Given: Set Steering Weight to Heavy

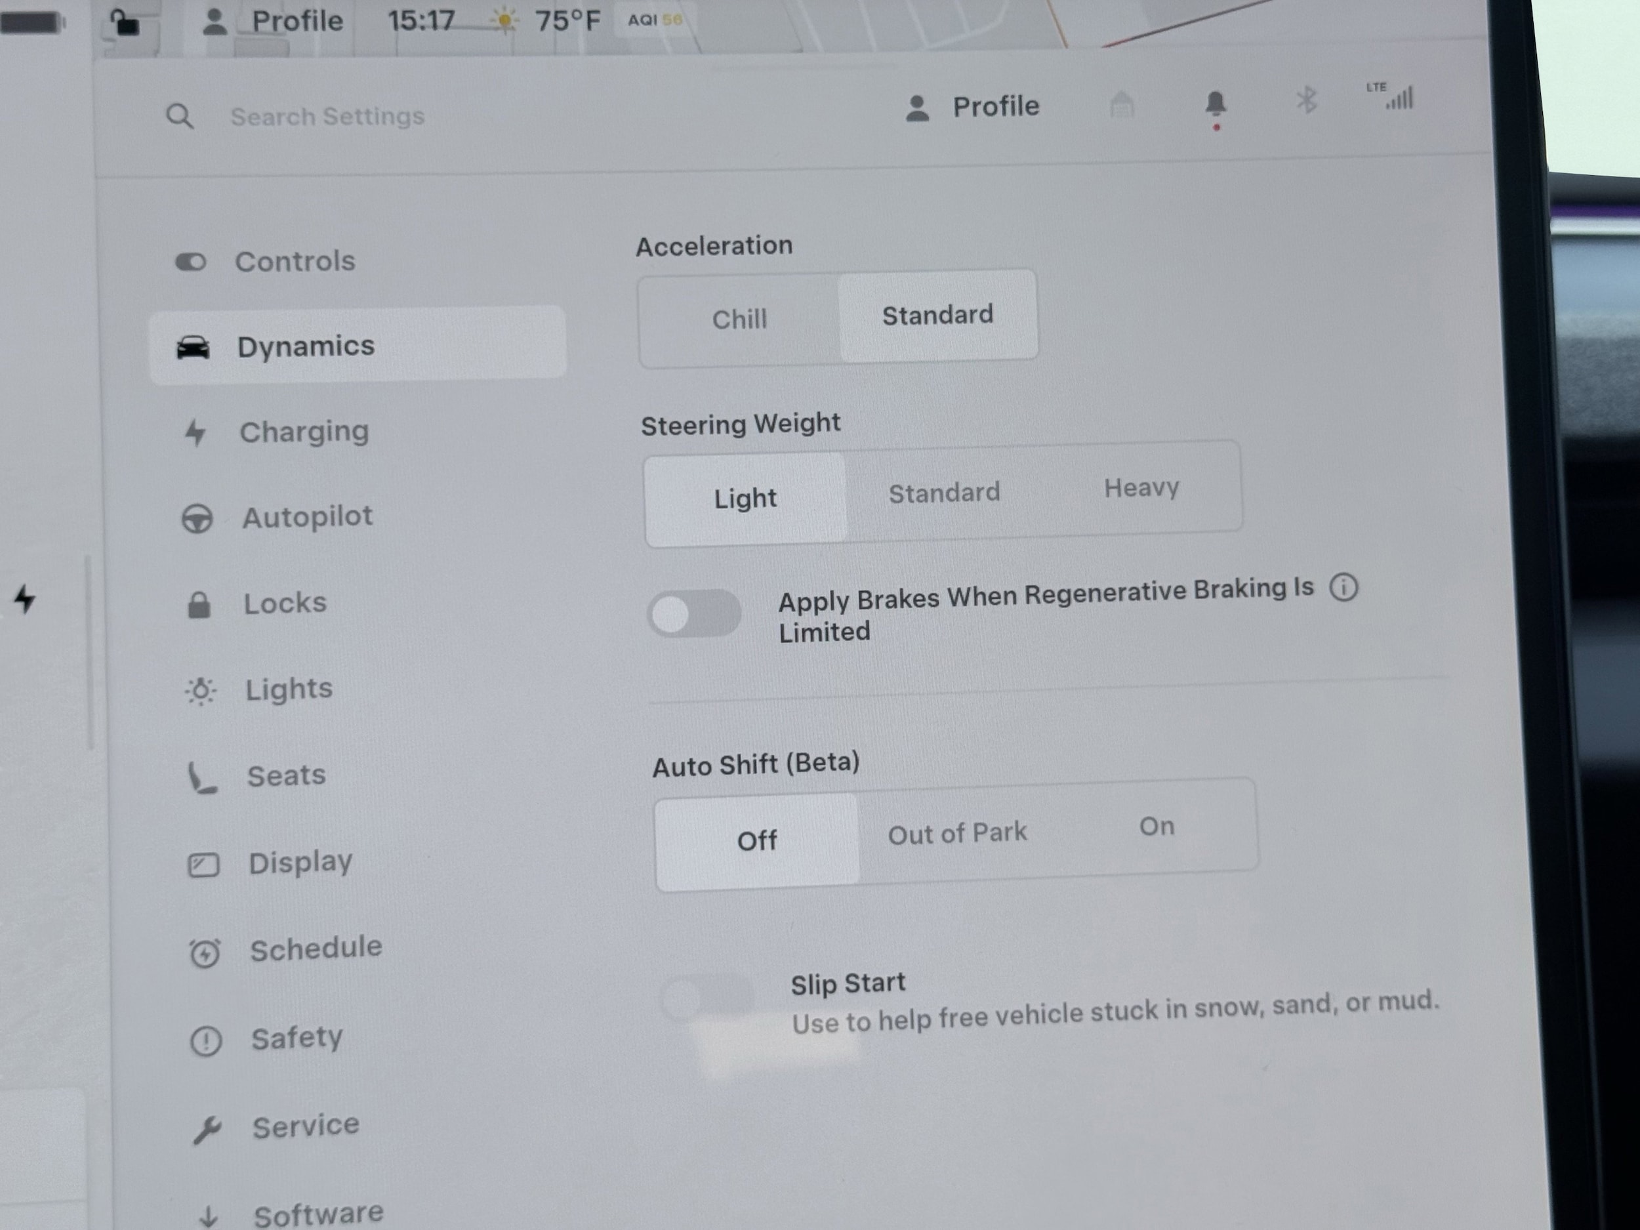Looking at the screenshot, I should click(x=1141, y=489).
